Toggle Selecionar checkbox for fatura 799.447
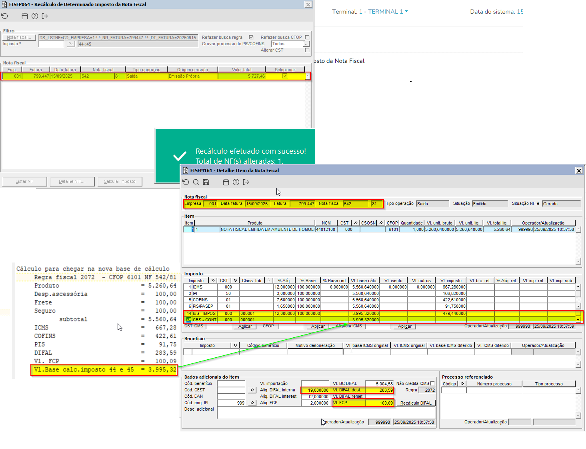Image resolution: width=586 pixels, height=449 pixels. point(285,76)
